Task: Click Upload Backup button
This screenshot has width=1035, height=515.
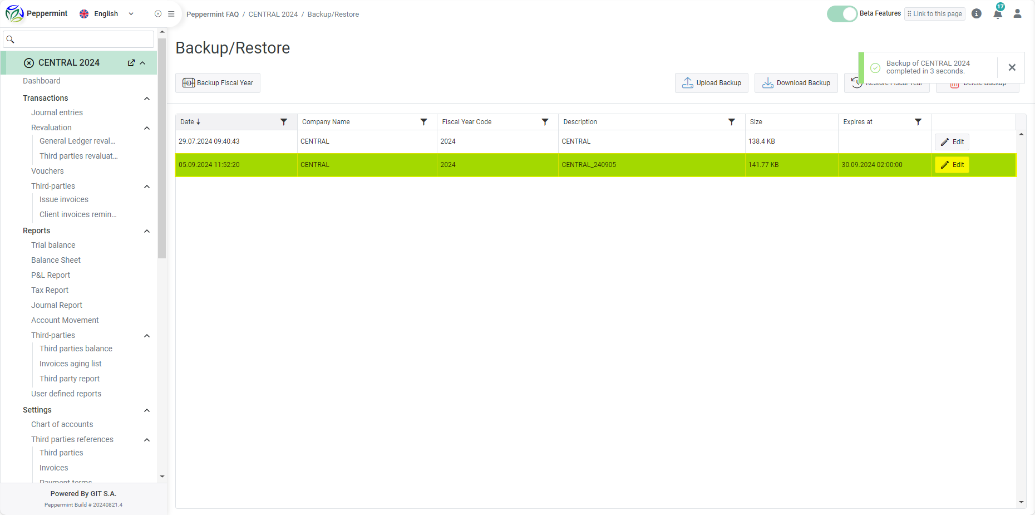Action: click(712, 83)
